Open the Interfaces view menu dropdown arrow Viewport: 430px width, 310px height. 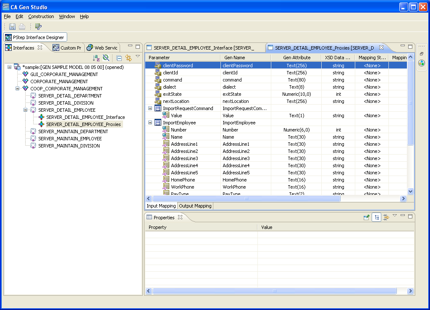click(138, 56)
